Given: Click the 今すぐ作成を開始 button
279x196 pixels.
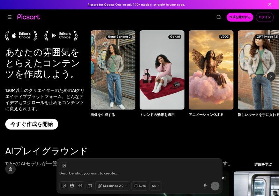Looking at the screenshot, I should pyautogui.click(x=32, y=124).
